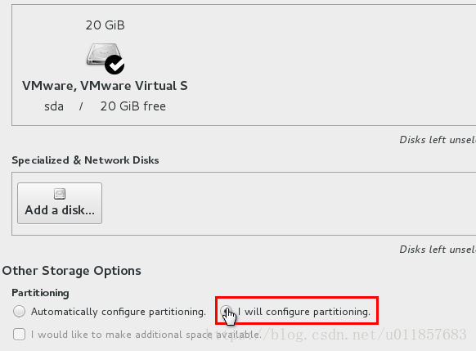Click the "Other Storage Options" heading
This screenshot has height=351, width=476.
point(72,271)
